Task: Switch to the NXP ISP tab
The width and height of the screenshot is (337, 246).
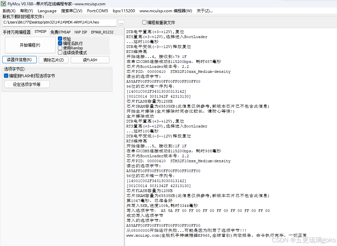Action: [x=81, y=32]
